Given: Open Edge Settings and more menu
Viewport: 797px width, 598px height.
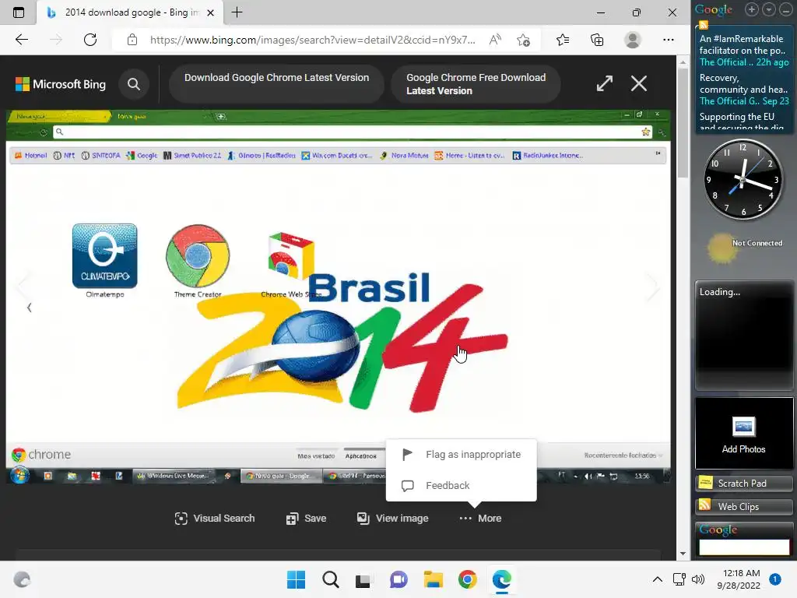Looking at the screenshot, I should [669, 40].
